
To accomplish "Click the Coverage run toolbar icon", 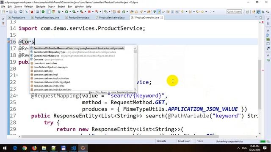I will pyautogui.click(x=74, y=12).
